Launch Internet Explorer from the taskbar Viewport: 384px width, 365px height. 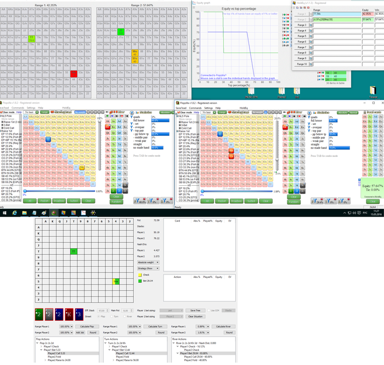point(14,213)
